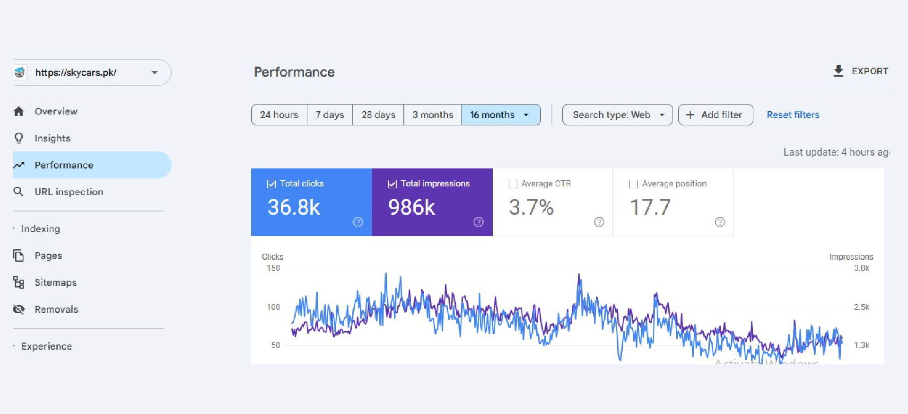908x414 pixels.
Task: Uncheck the Total clicks checkbox
Action: [272, 184]
